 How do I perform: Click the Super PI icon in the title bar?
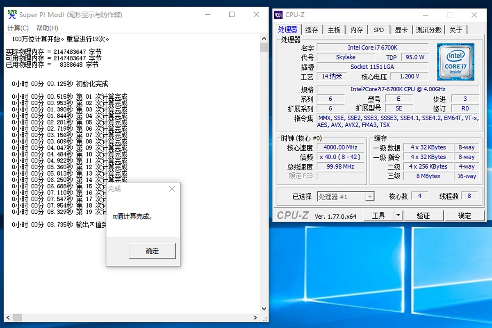click(12, 14)
